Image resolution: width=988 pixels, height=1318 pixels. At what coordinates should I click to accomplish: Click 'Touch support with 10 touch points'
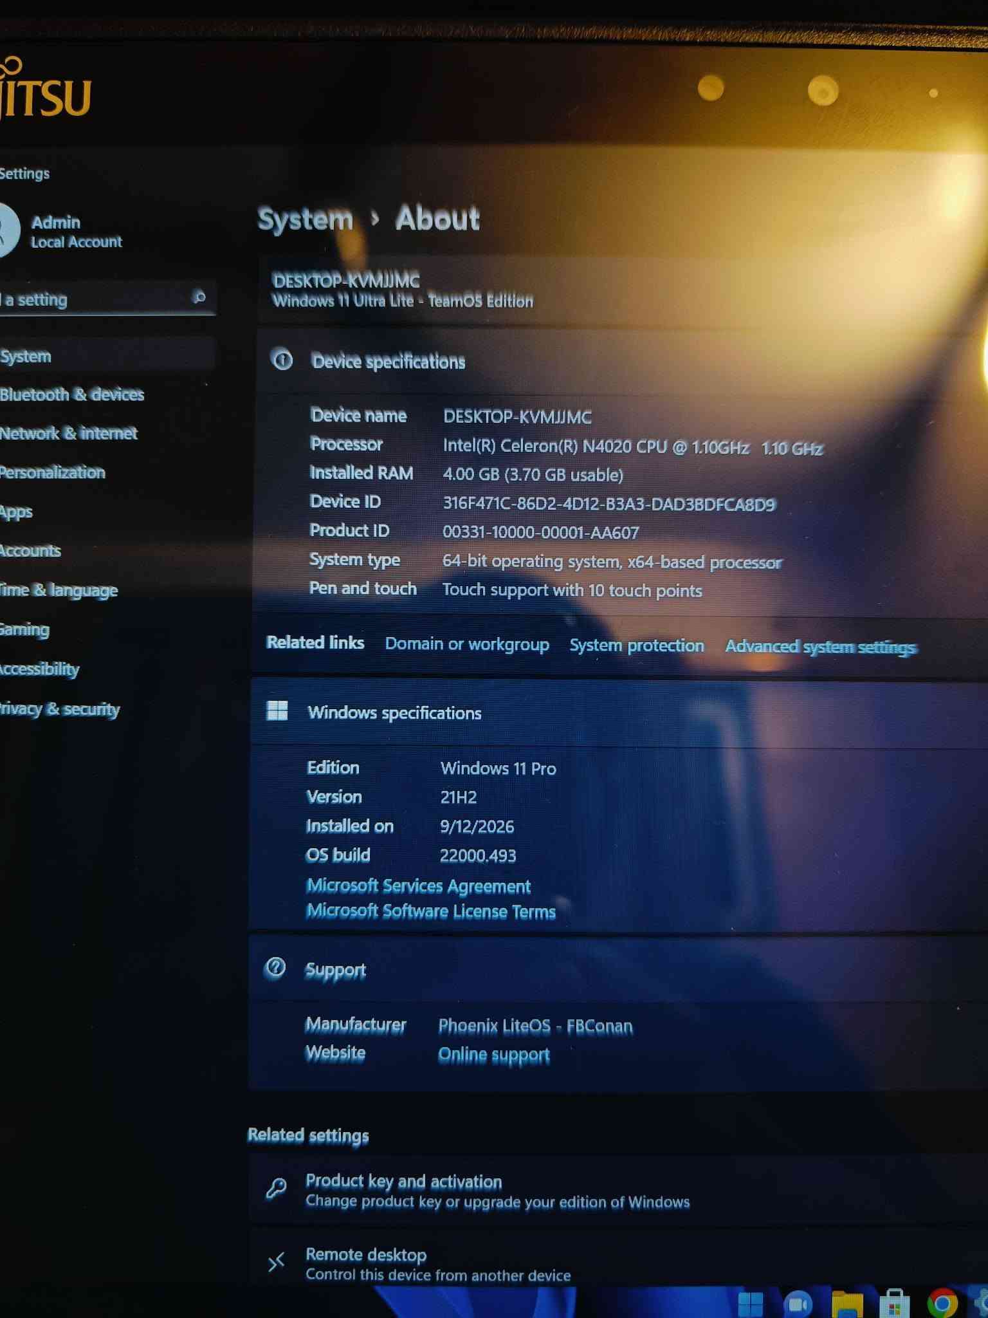(572, 590)
